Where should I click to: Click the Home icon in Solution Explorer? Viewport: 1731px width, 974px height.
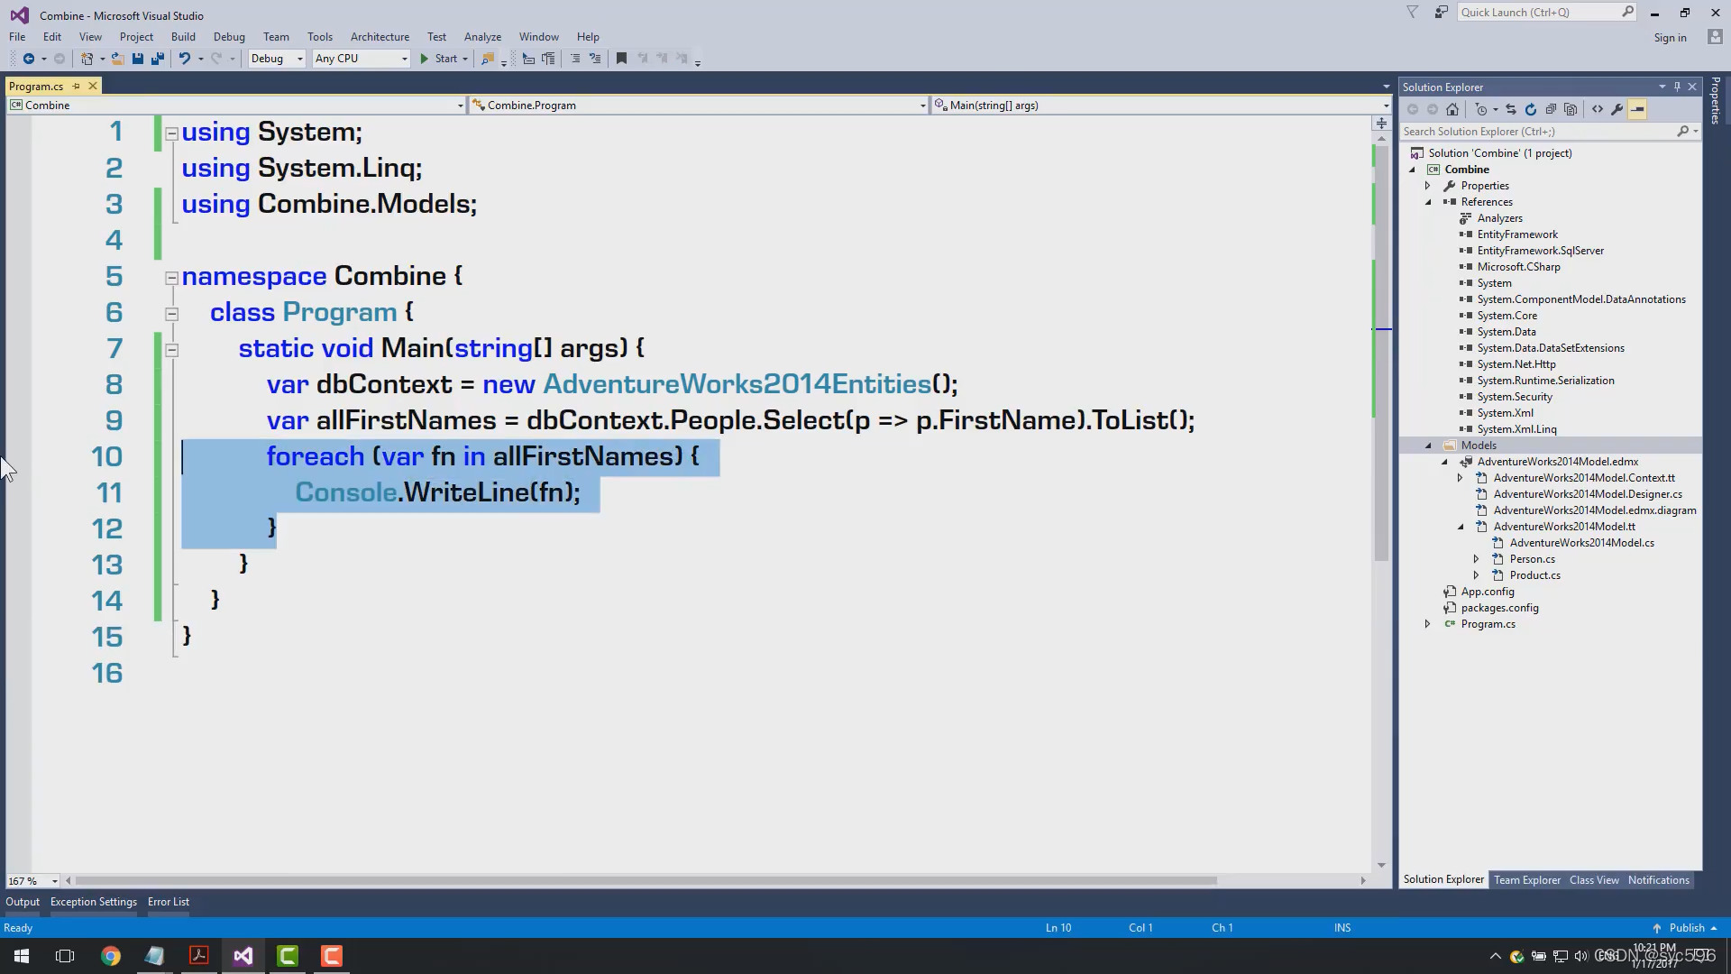(x=1452, y=109)
